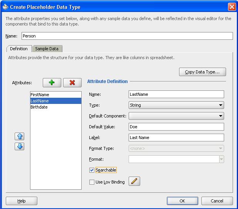Select the Definition tab
Image resolution: width=238 pixels, height=209 pixels.
coord(19,49)
